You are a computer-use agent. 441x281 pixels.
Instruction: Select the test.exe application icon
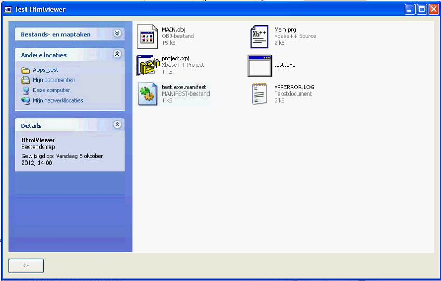(x=260, y=65)
